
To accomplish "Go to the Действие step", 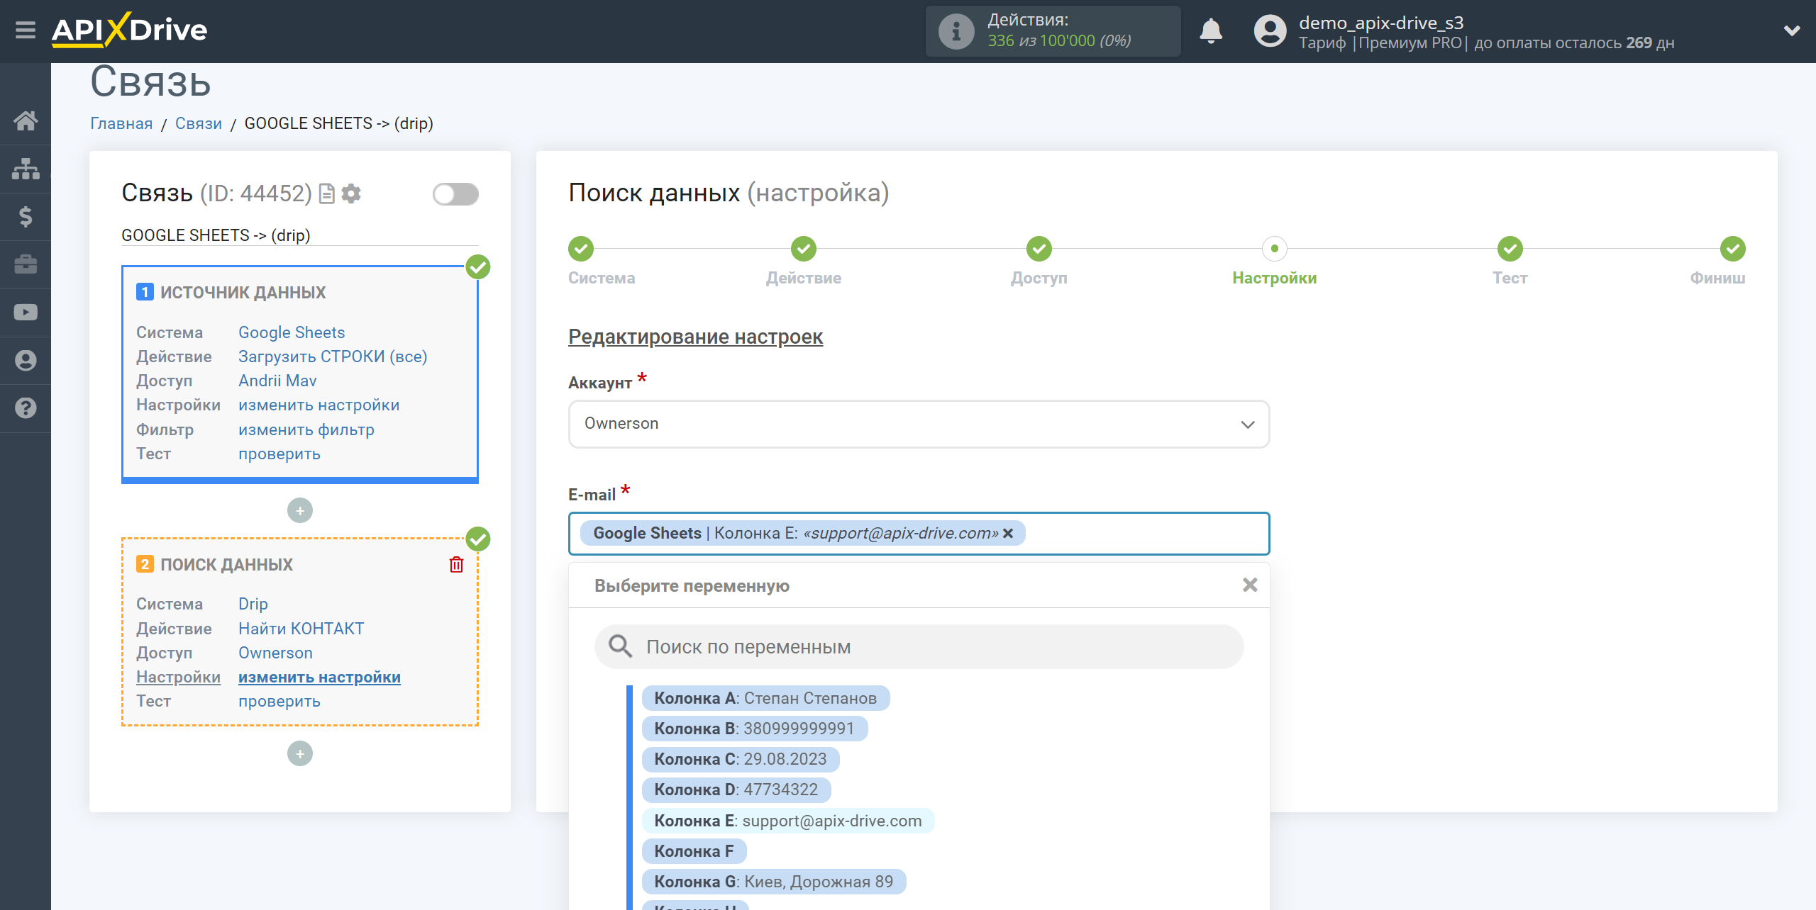I will pyautogui.click(x=804, y=249).
